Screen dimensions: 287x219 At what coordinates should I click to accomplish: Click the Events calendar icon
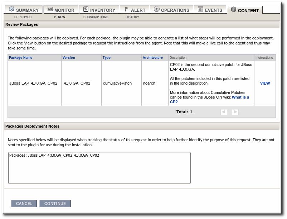click(x=200, y=9)
